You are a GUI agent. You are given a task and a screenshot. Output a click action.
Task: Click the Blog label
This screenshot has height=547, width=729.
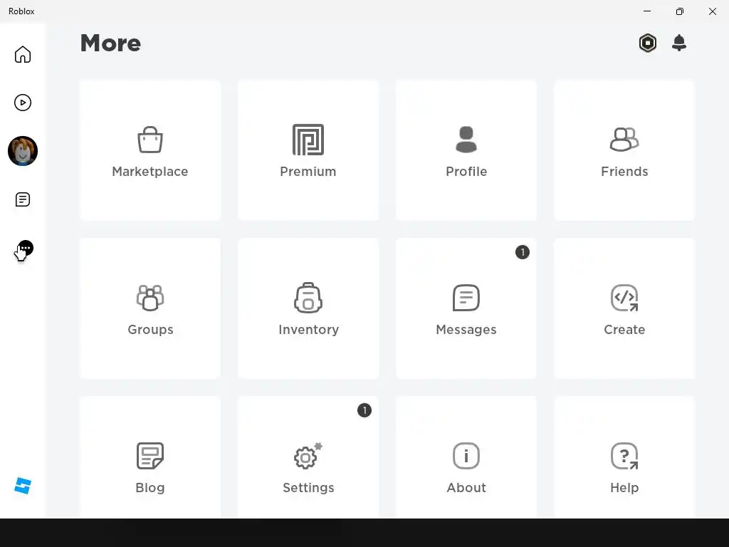click(150, 488)
